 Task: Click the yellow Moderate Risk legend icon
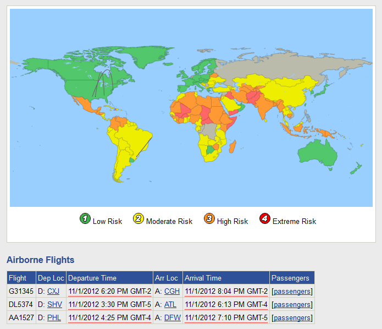(139, 219)
